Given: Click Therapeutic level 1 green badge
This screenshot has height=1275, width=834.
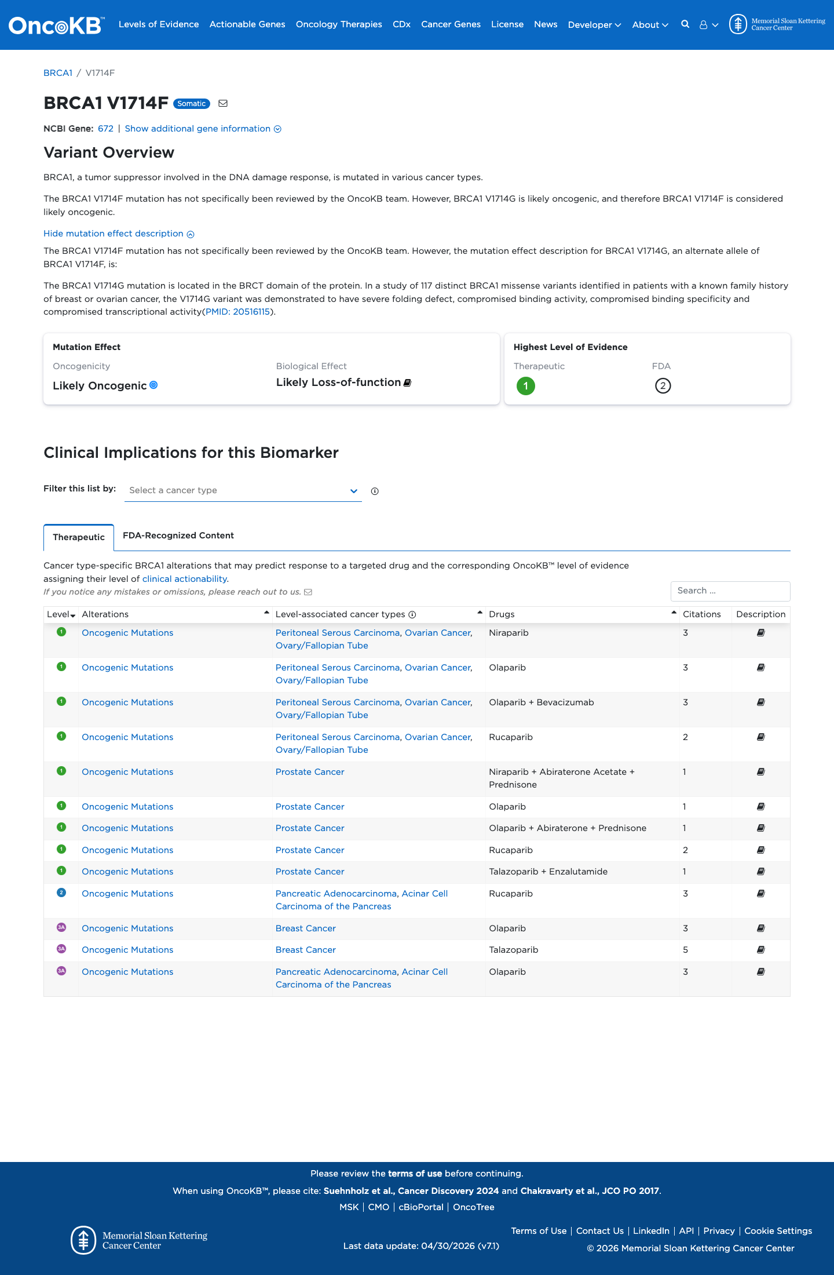Looking at the screenshot, I should (526, 385).
